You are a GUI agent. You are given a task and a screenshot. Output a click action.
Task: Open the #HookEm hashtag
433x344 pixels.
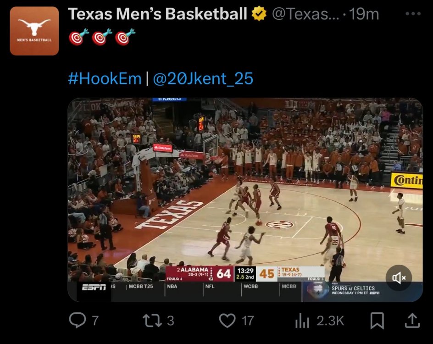(x=105, y=78)
